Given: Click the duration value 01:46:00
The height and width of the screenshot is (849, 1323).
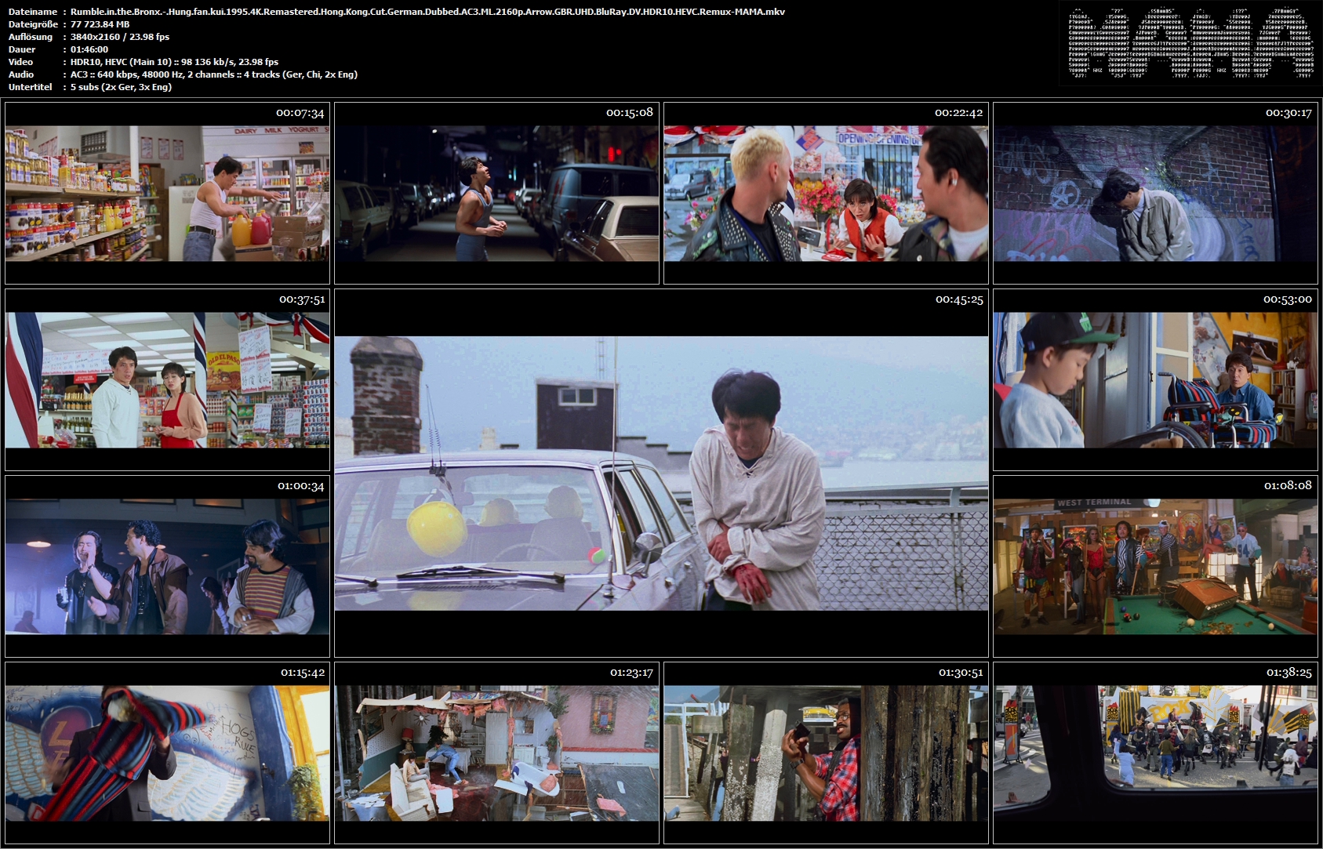Looking at the screenshot, I should tap(89, 49).
